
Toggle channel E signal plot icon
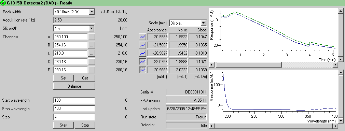click(x=142, y=70)
